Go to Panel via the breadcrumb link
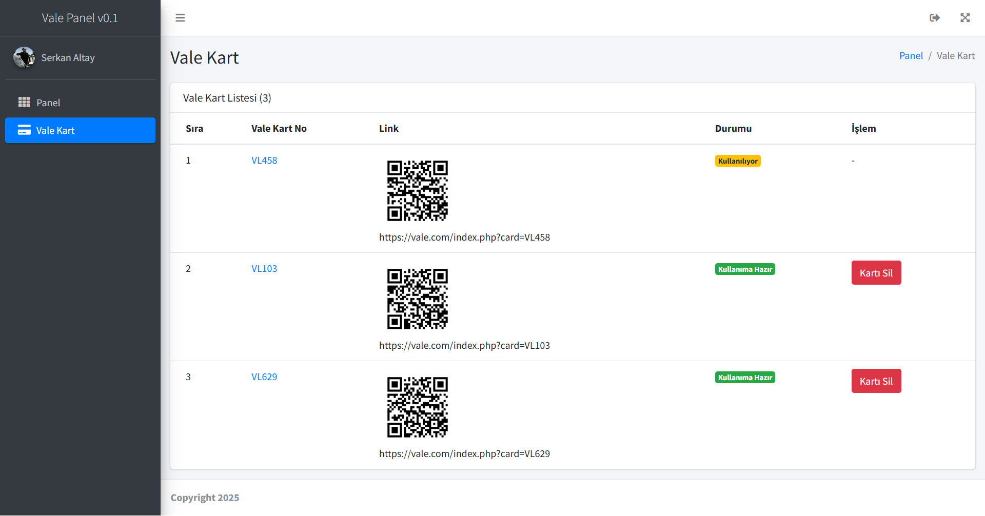Screen dimensions: 985x516 pyautogui.click(x=911, y=56)
